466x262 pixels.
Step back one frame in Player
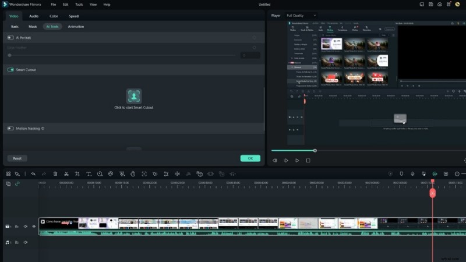pos(274,161)
